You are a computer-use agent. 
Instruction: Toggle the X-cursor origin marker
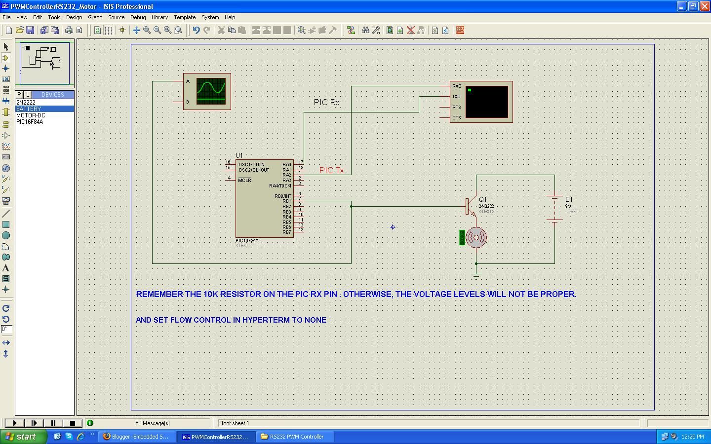[x=122, y=30]
